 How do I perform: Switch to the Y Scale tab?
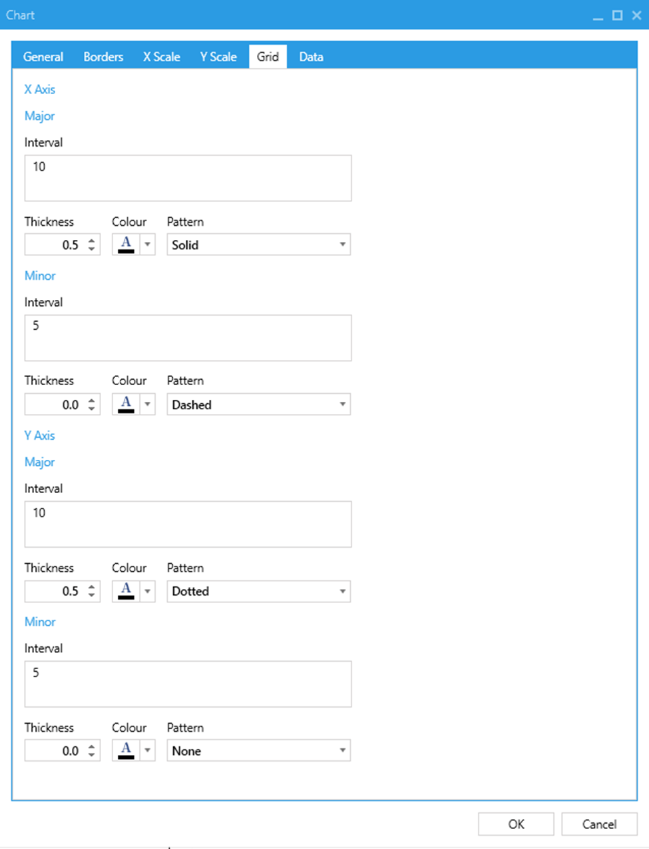[x=218, y=57]
